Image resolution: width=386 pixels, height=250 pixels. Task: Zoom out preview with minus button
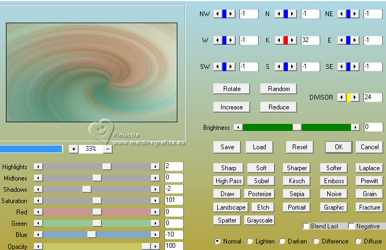coord(108,149)
